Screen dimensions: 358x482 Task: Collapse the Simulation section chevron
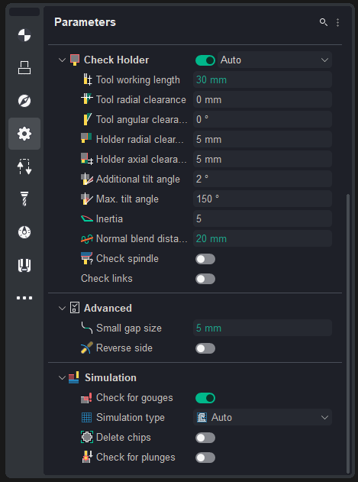pyautogui.click(x=63, y=377)
